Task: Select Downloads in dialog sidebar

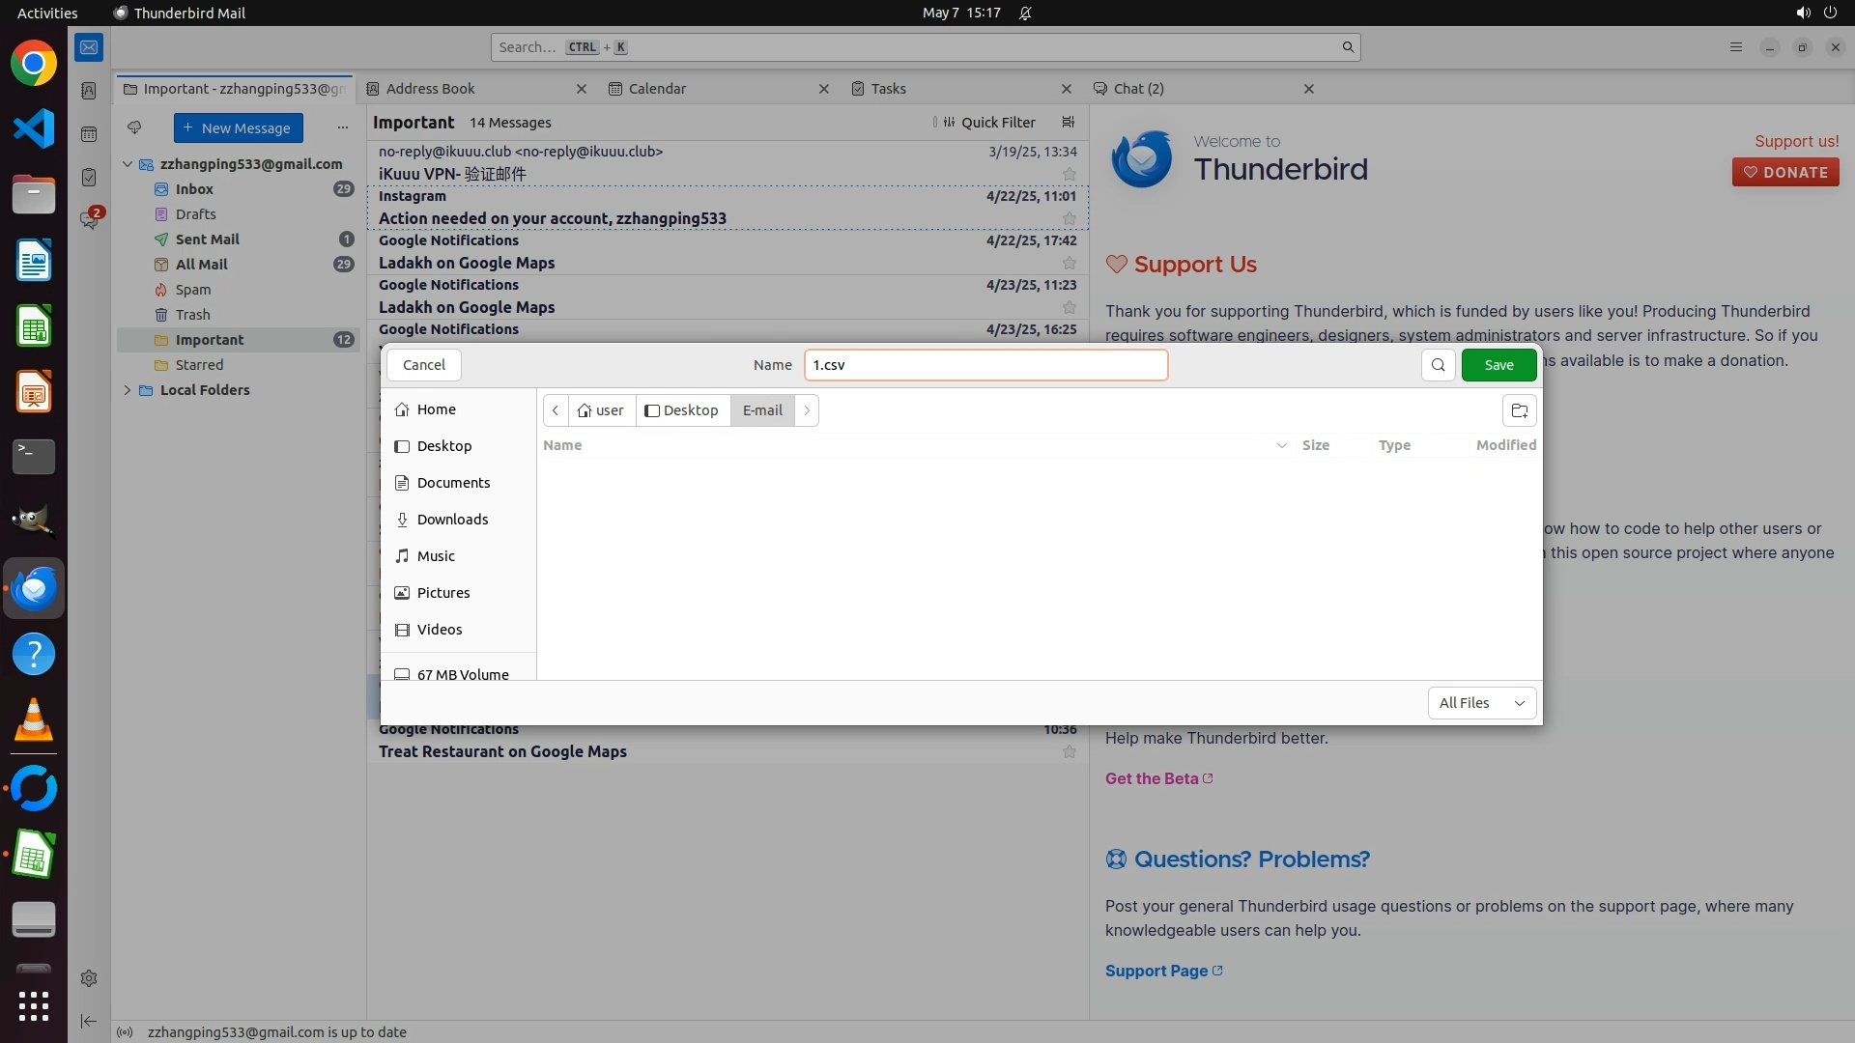Action: click(x=452, y=520)
